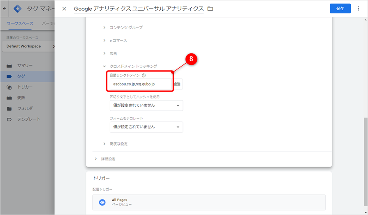The image size is (368, 215).
Task: Open the フォームをデコレート dropdown
Action: coord(146,127)
